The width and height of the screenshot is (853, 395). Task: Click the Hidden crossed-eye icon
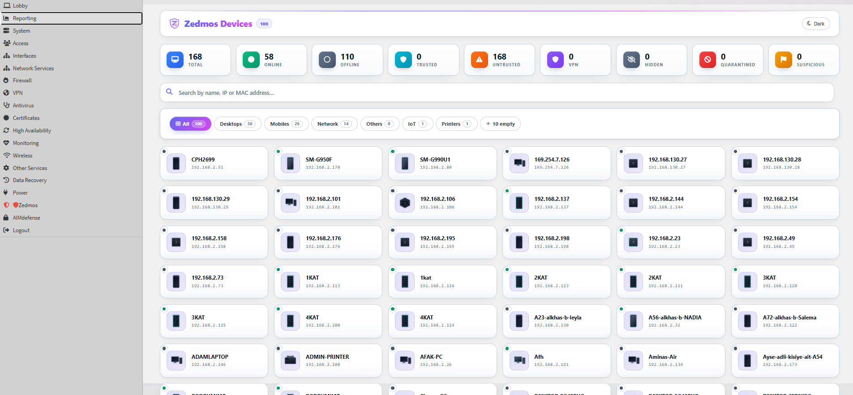point(632,59)
